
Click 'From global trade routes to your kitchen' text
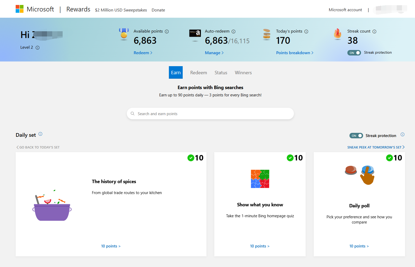[127, 193]
